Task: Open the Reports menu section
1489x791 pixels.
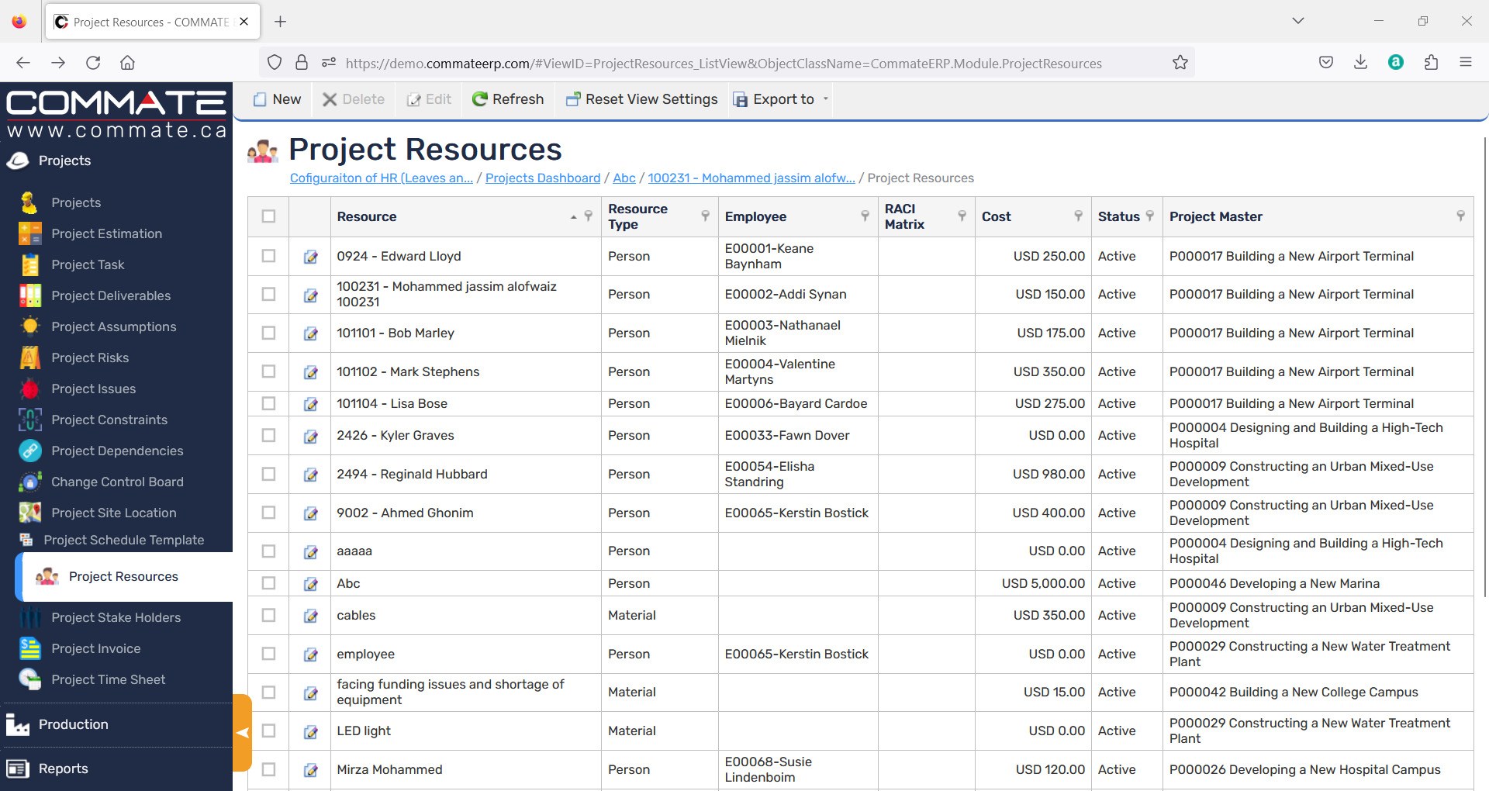Action: pos(63,769)
